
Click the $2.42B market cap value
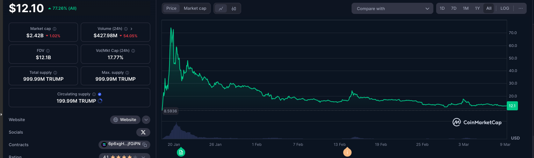(35, 35)
